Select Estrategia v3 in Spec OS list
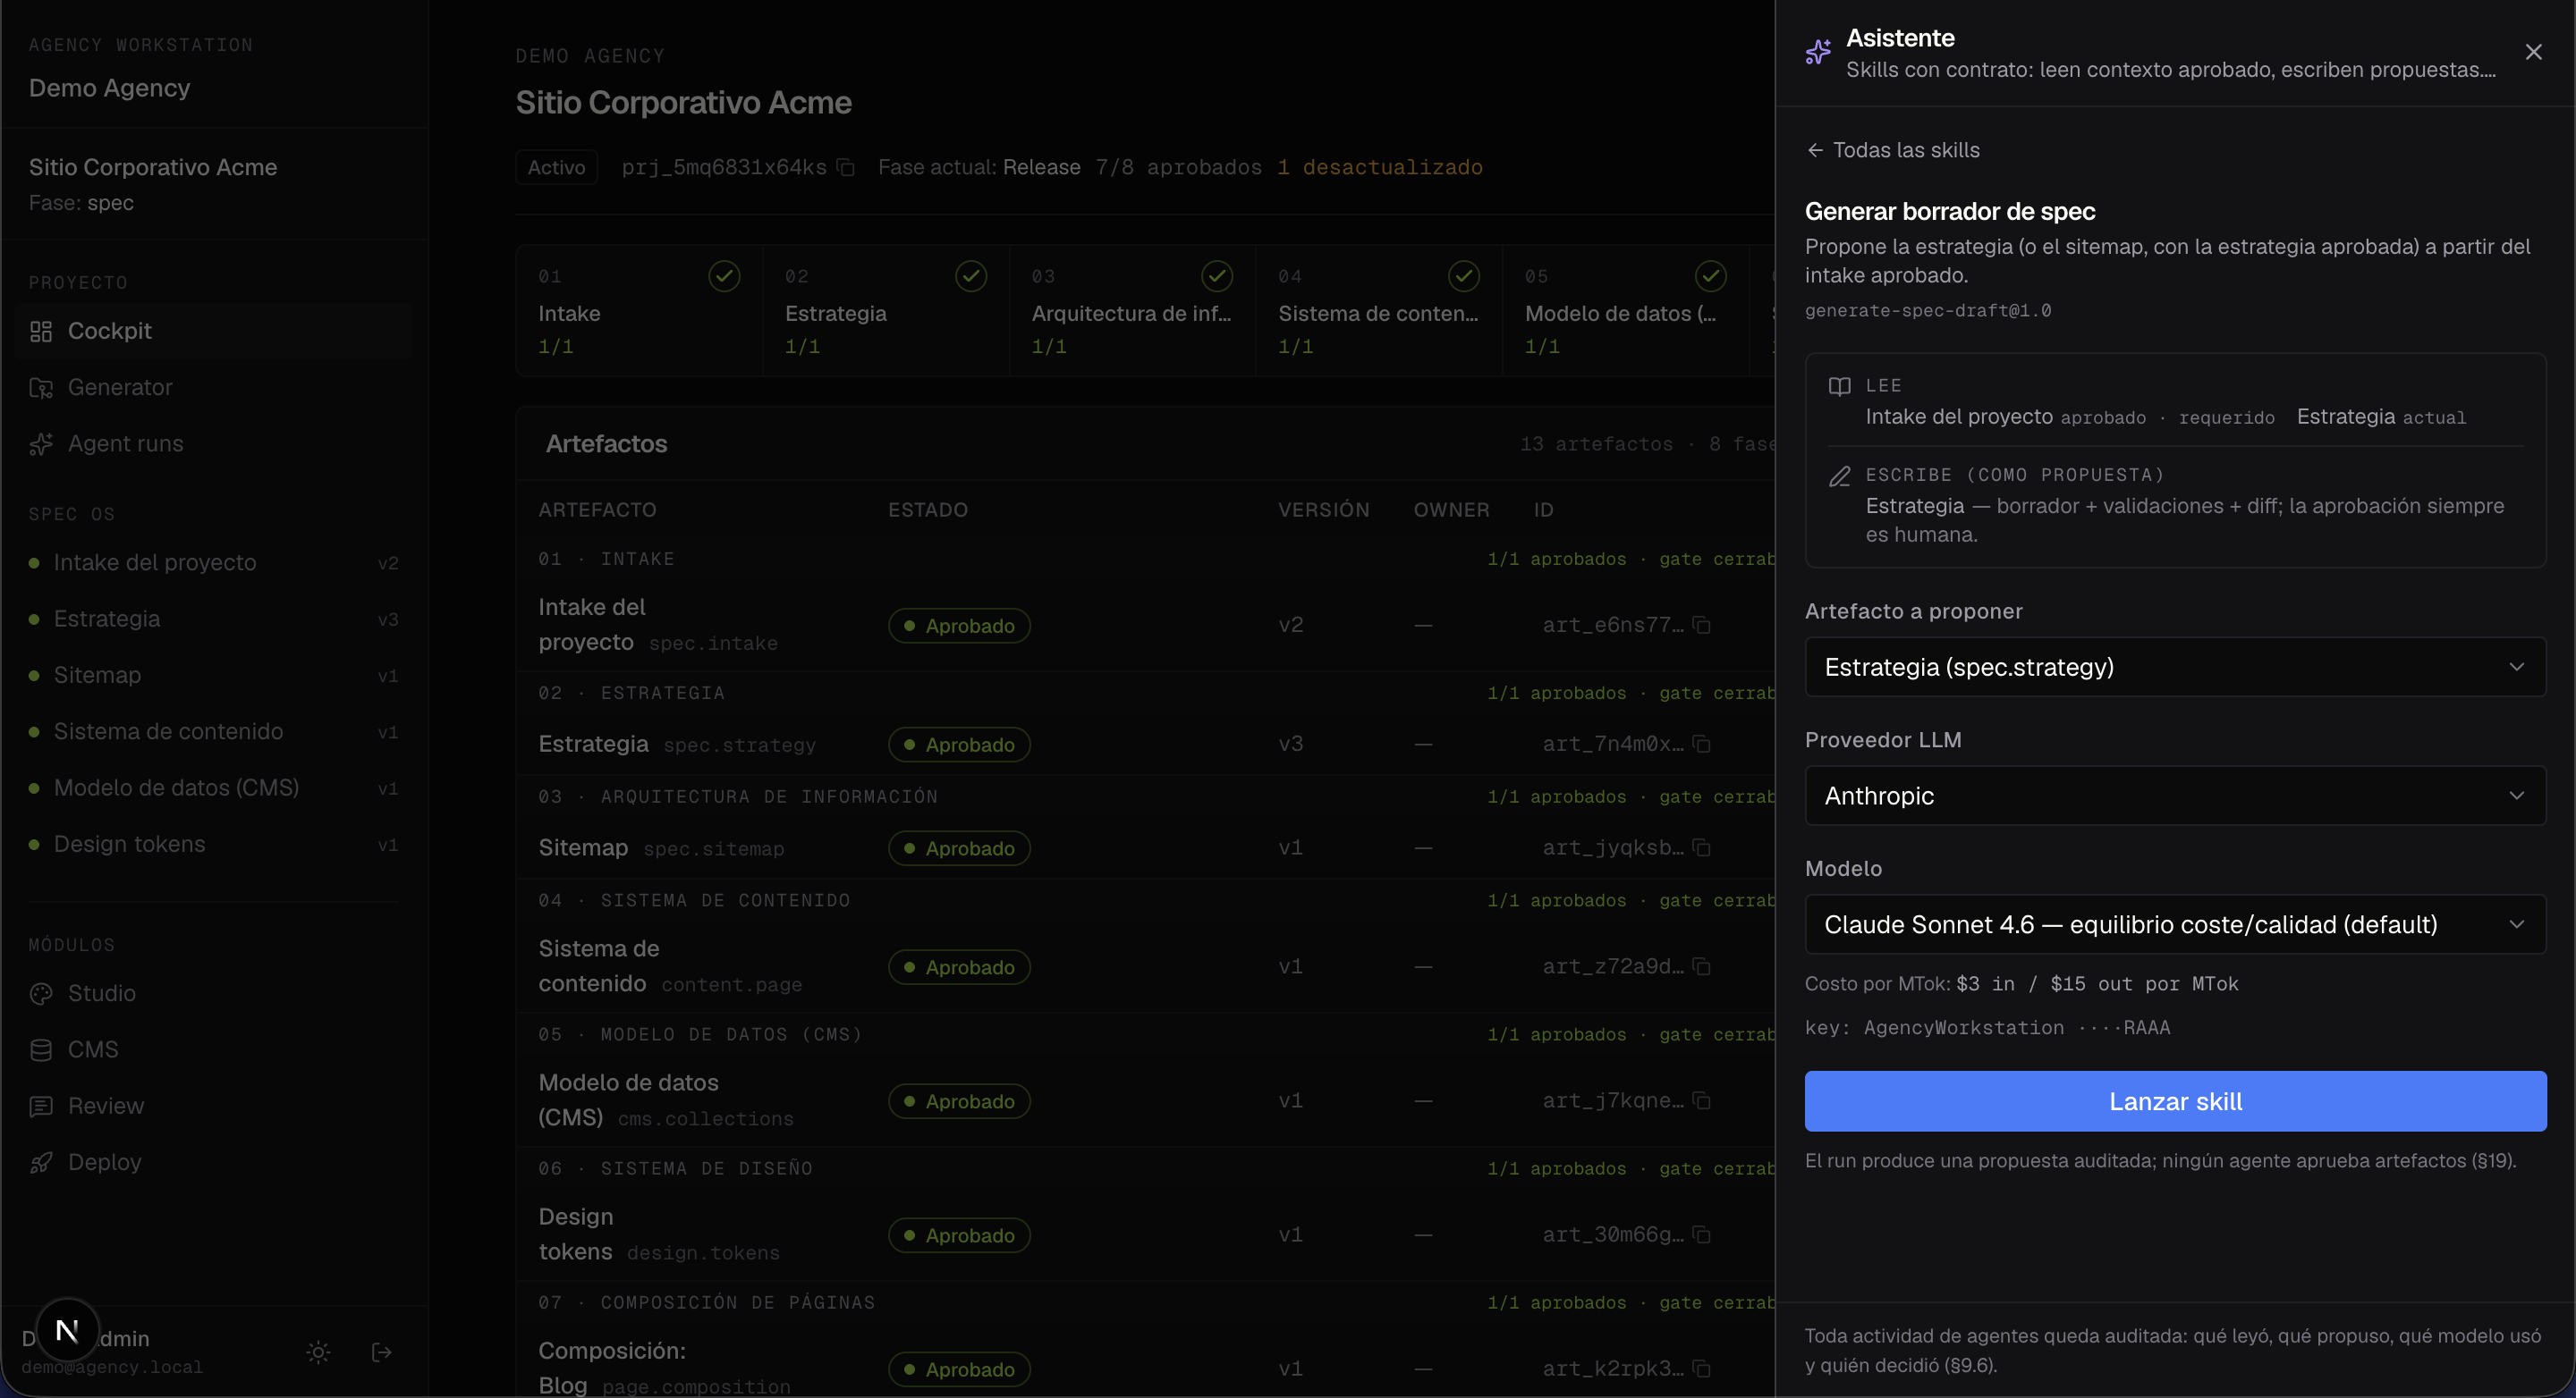 click(214, 619)
